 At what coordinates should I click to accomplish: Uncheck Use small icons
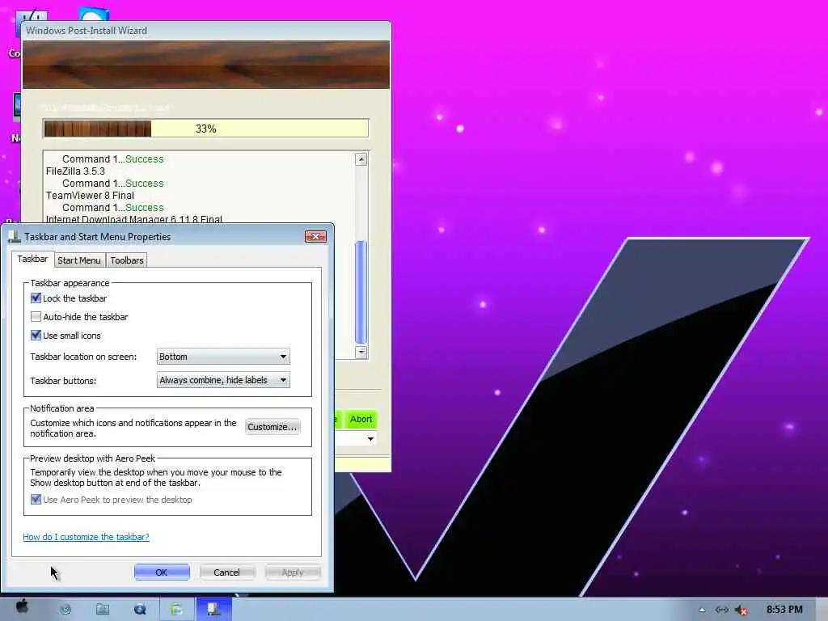pyautogui.click(x=36, y=336)
